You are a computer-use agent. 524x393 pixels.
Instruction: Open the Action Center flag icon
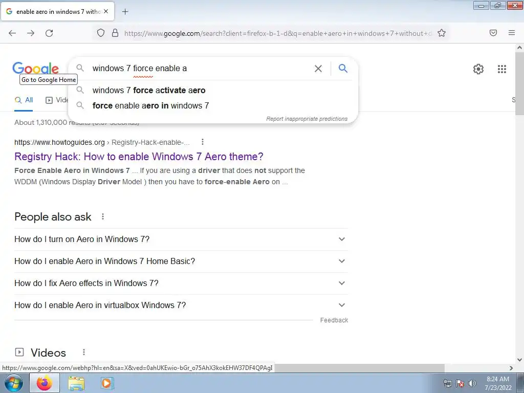point(460,383)
